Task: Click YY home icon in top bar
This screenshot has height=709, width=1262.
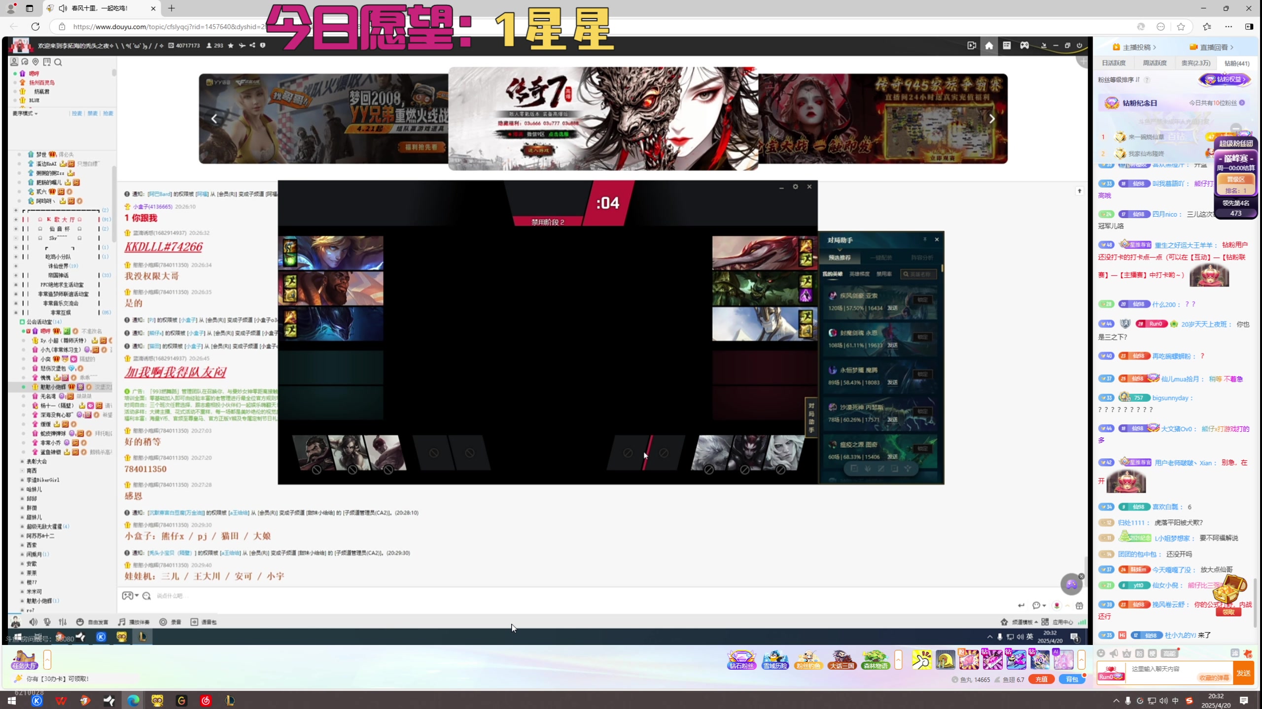Action: tap(989, 45)
